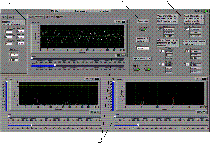Click N input field showing 1024
This screenshot has height=144, width=210.
click(x=14, y=60)
